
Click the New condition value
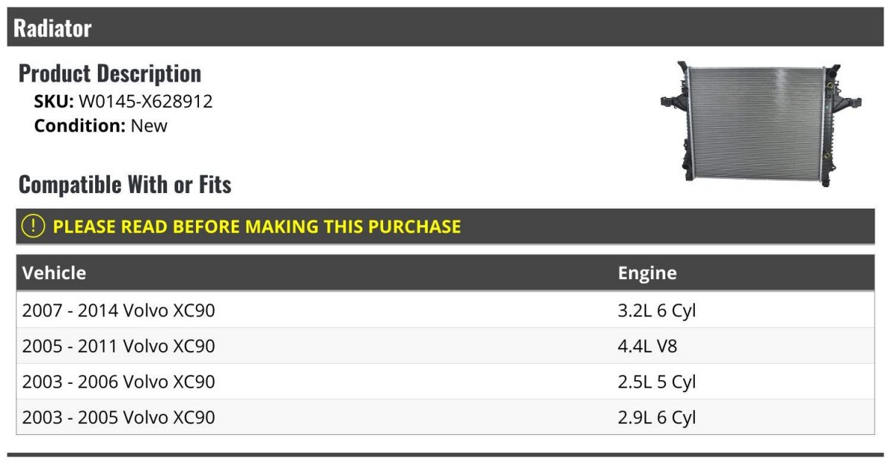[x=149, y=125]
